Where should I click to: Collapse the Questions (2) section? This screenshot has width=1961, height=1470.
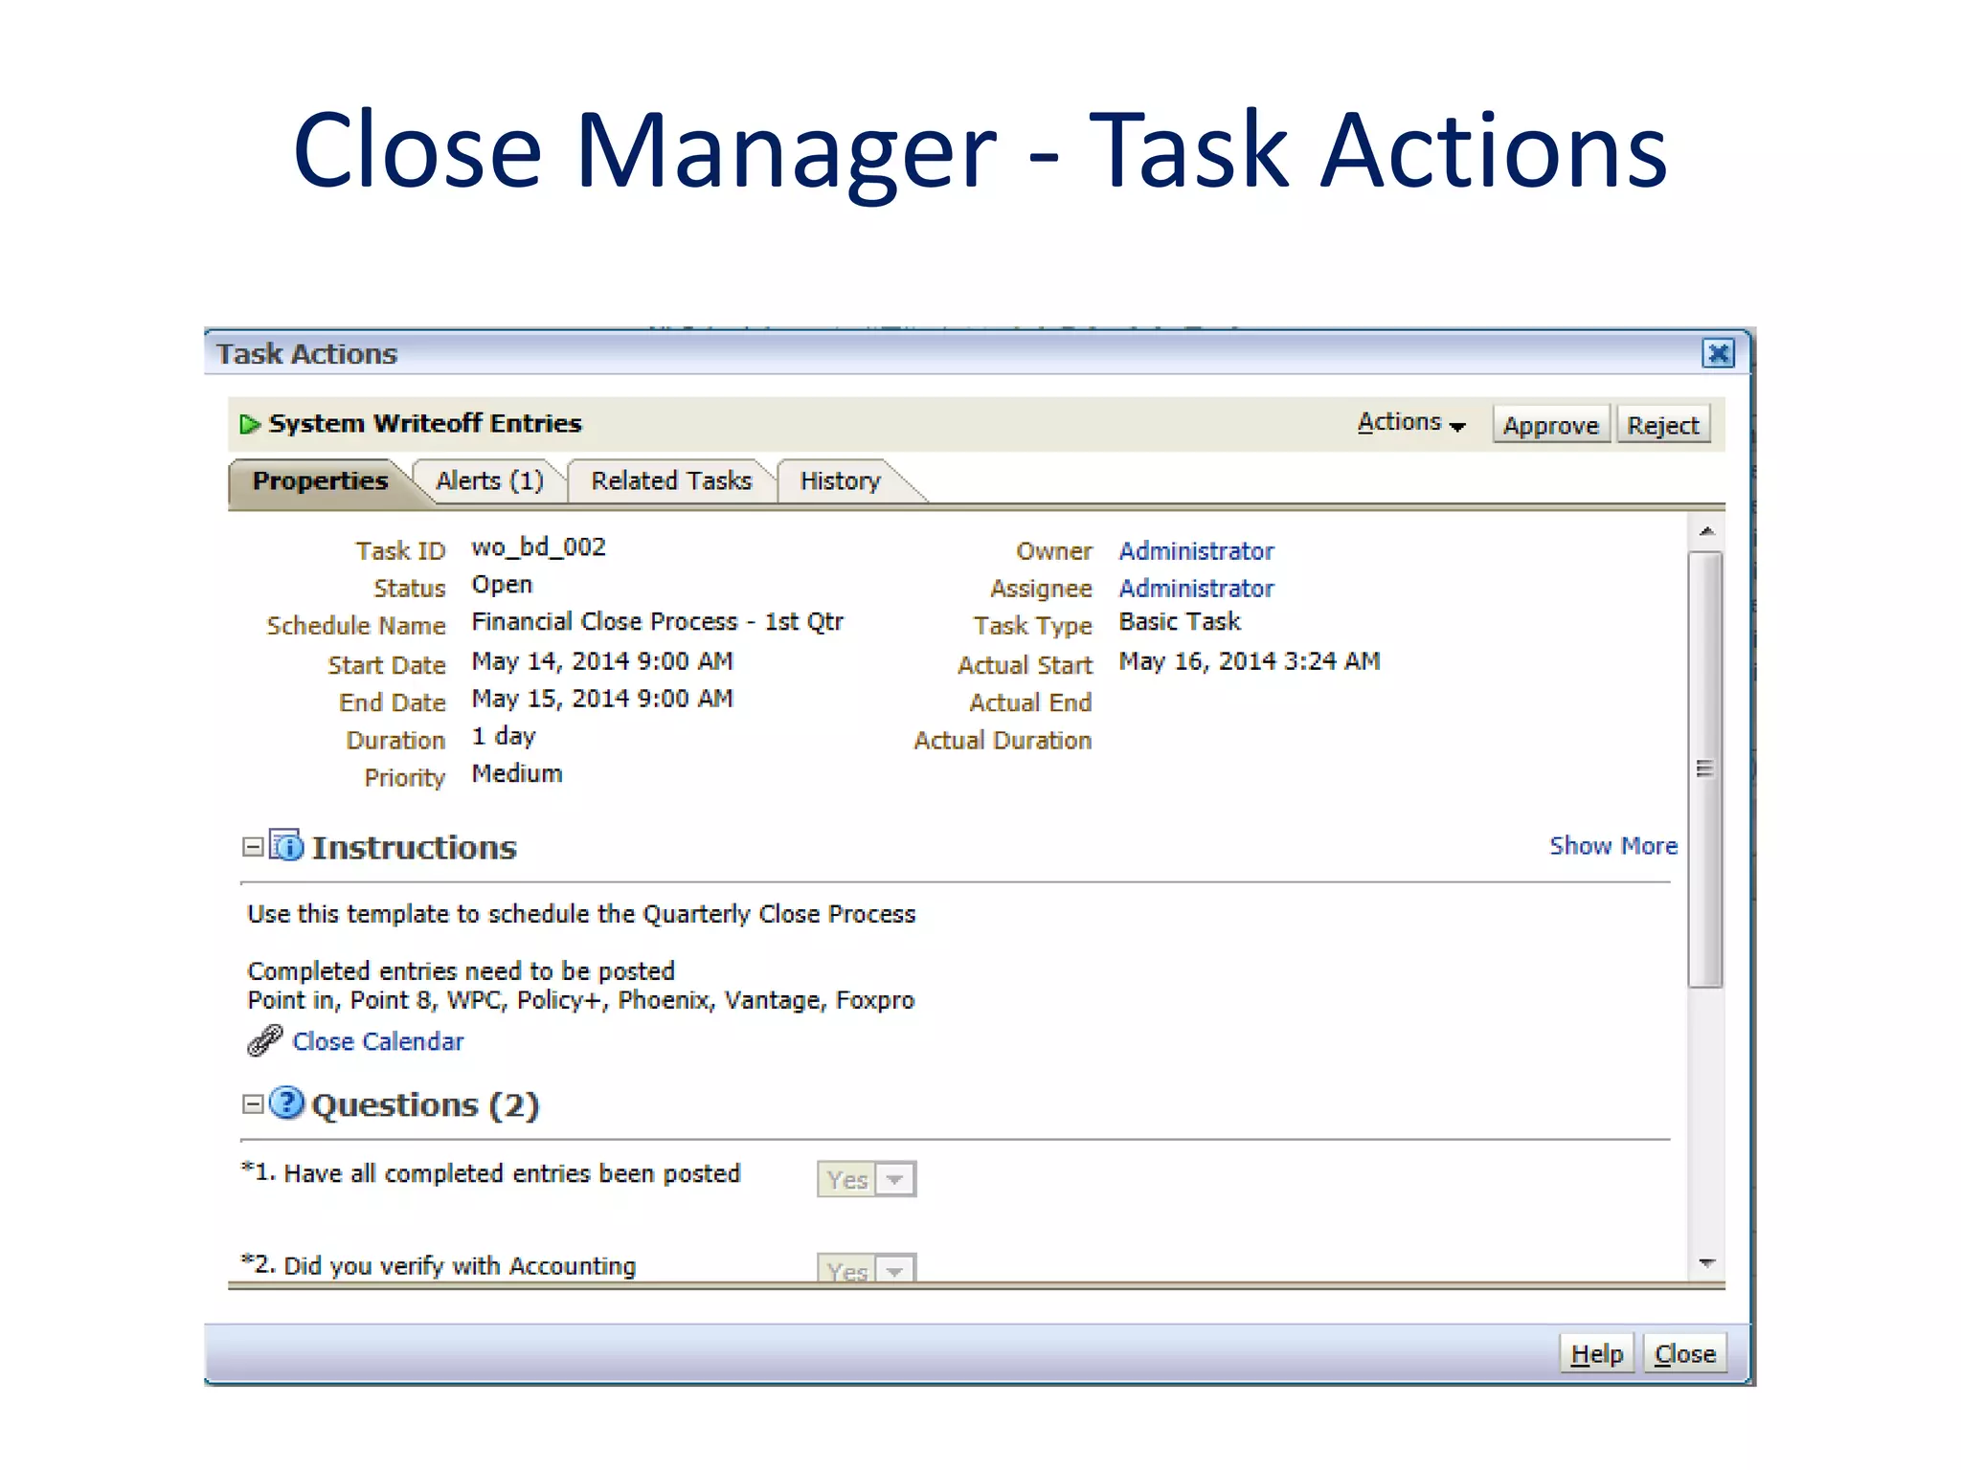point(253,1104)
